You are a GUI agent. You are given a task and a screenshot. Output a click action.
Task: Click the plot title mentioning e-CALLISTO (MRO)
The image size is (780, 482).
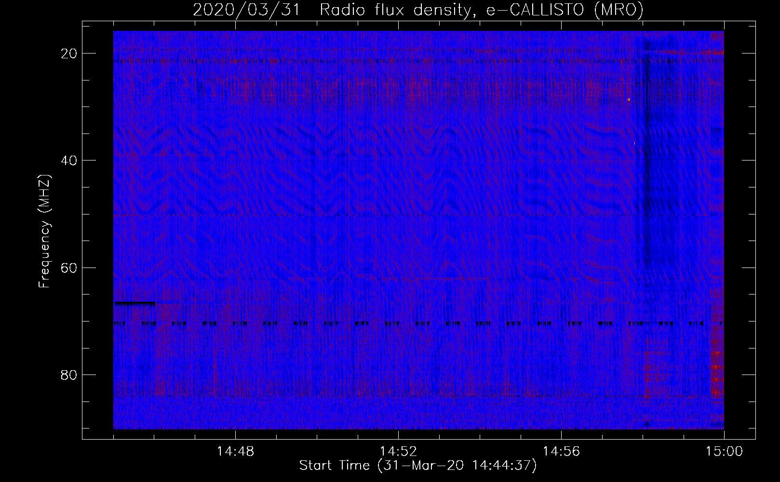tap(418, 10)
